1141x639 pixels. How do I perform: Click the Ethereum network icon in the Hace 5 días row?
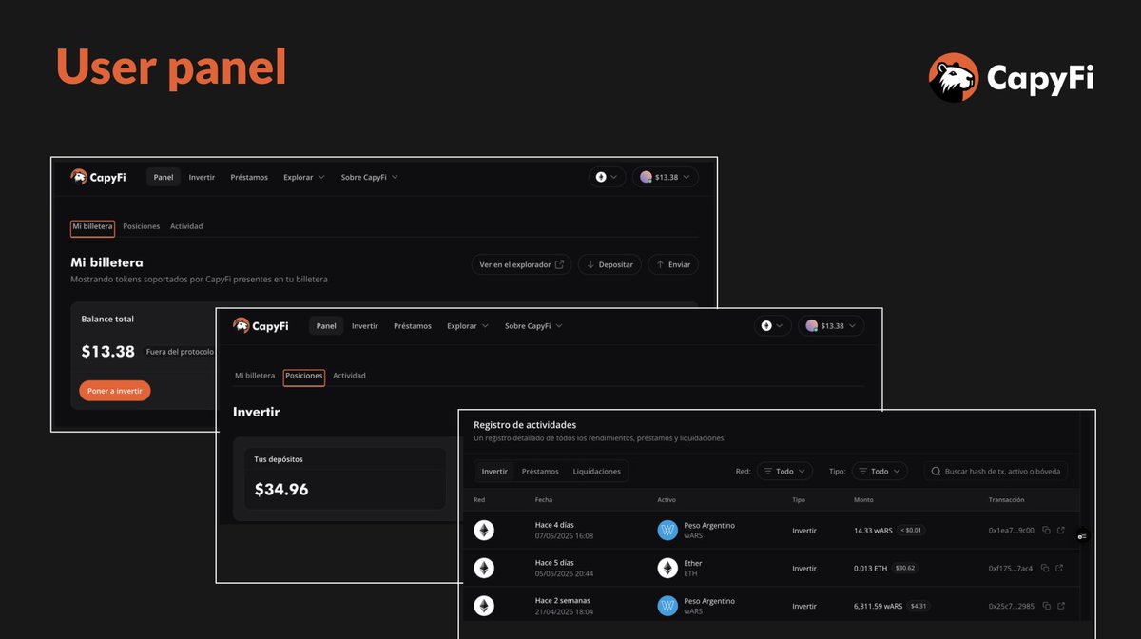[x=484, y=569]
